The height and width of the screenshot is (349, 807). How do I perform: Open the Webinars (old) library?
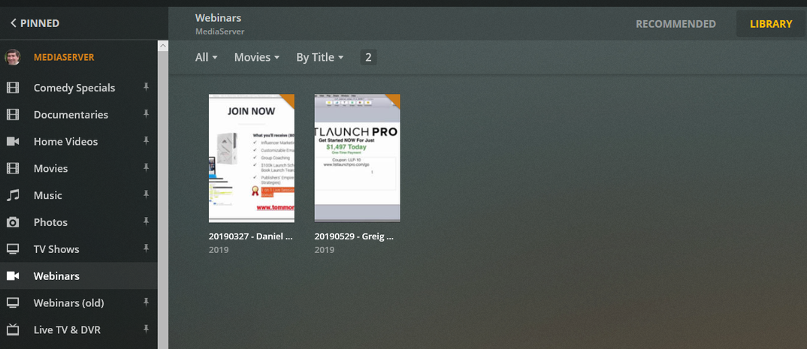click(x=69, y=302)
